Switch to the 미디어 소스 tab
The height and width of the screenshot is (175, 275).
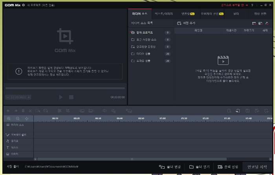(x=139, y=14)
